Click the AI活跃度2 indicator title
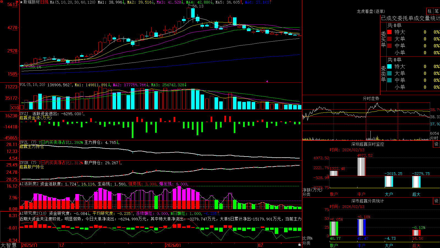Screen dimensions: 440x248 [x=29, y=184]
